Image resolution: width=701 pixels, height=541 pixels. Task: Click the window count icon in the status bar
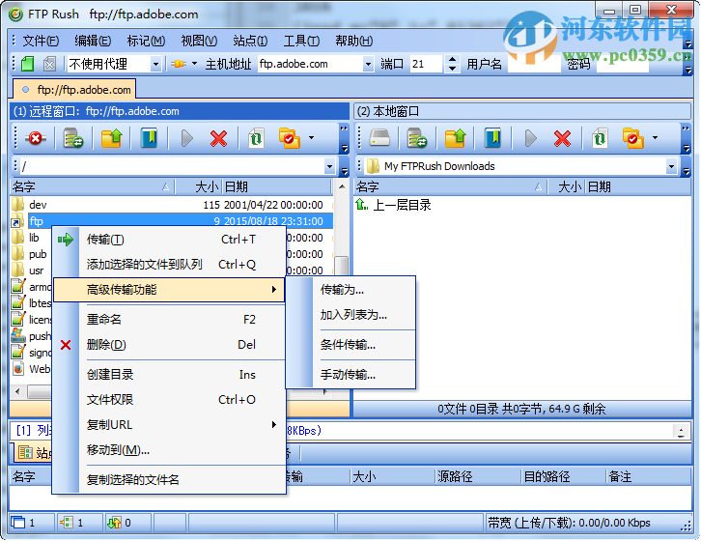[x=18, y=523]
